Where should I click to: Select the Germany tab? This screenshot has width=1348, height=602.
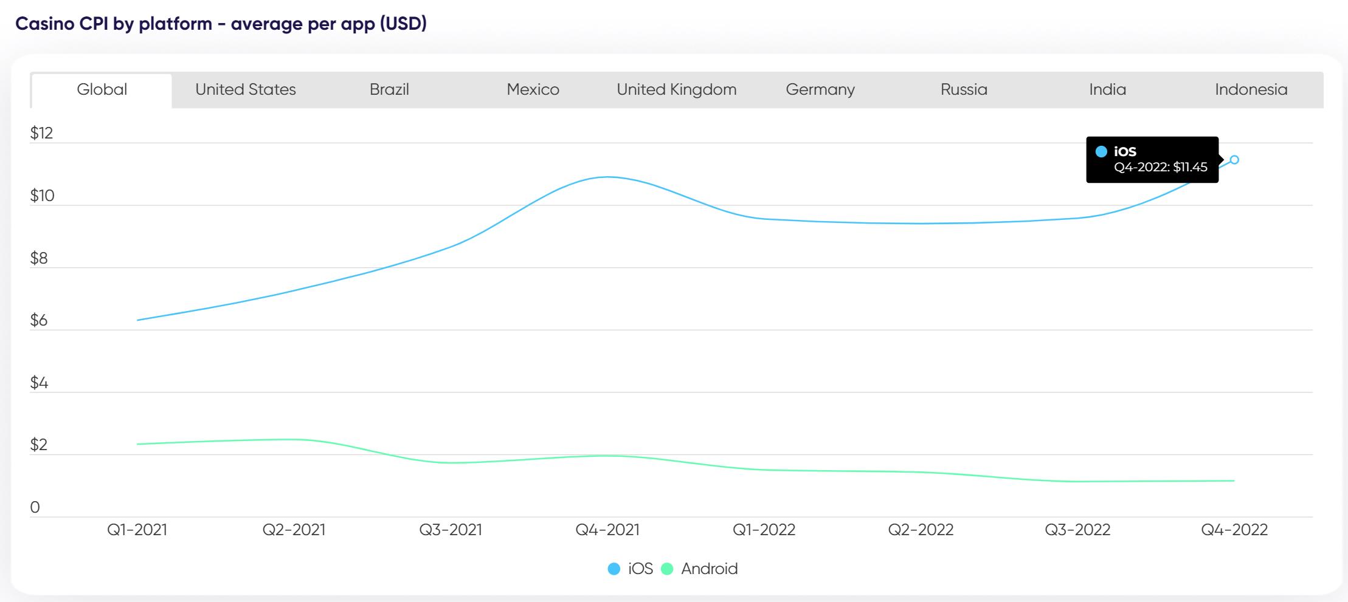pyautogui.click(x=820, y=90)
